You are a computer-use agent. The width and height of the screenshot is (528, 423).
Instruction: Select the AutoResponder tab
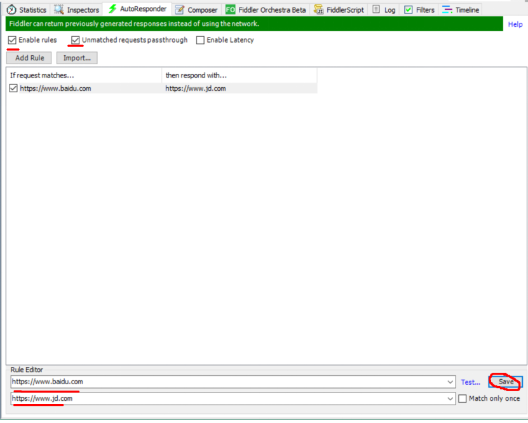[137, 9]
